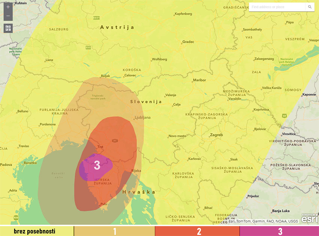
Task: Click the white 3 label on the map
Action: (x=97, y=165)
